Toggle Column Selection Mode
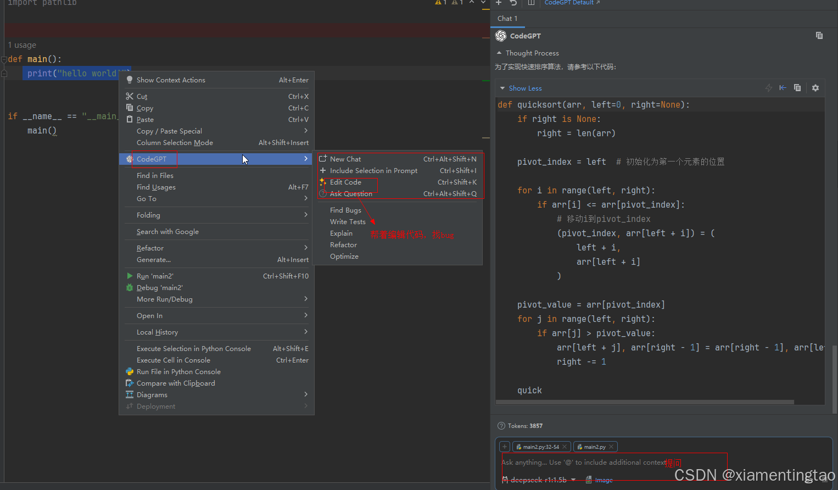838x490 pixels. [217, 143]
